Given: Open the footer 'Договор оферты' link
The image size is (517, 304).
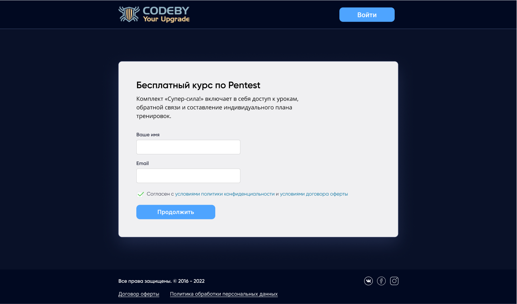Looking at the screenshot, I should [x=139, y=294].
